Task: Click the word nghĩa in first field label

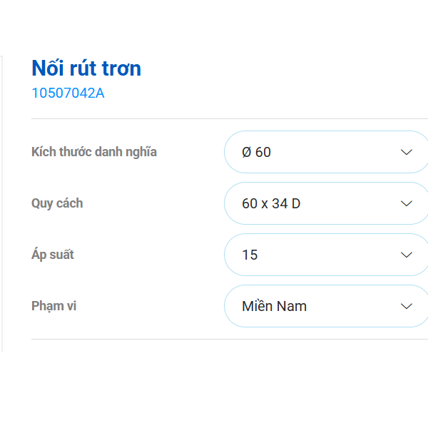Action: (141, 152)
